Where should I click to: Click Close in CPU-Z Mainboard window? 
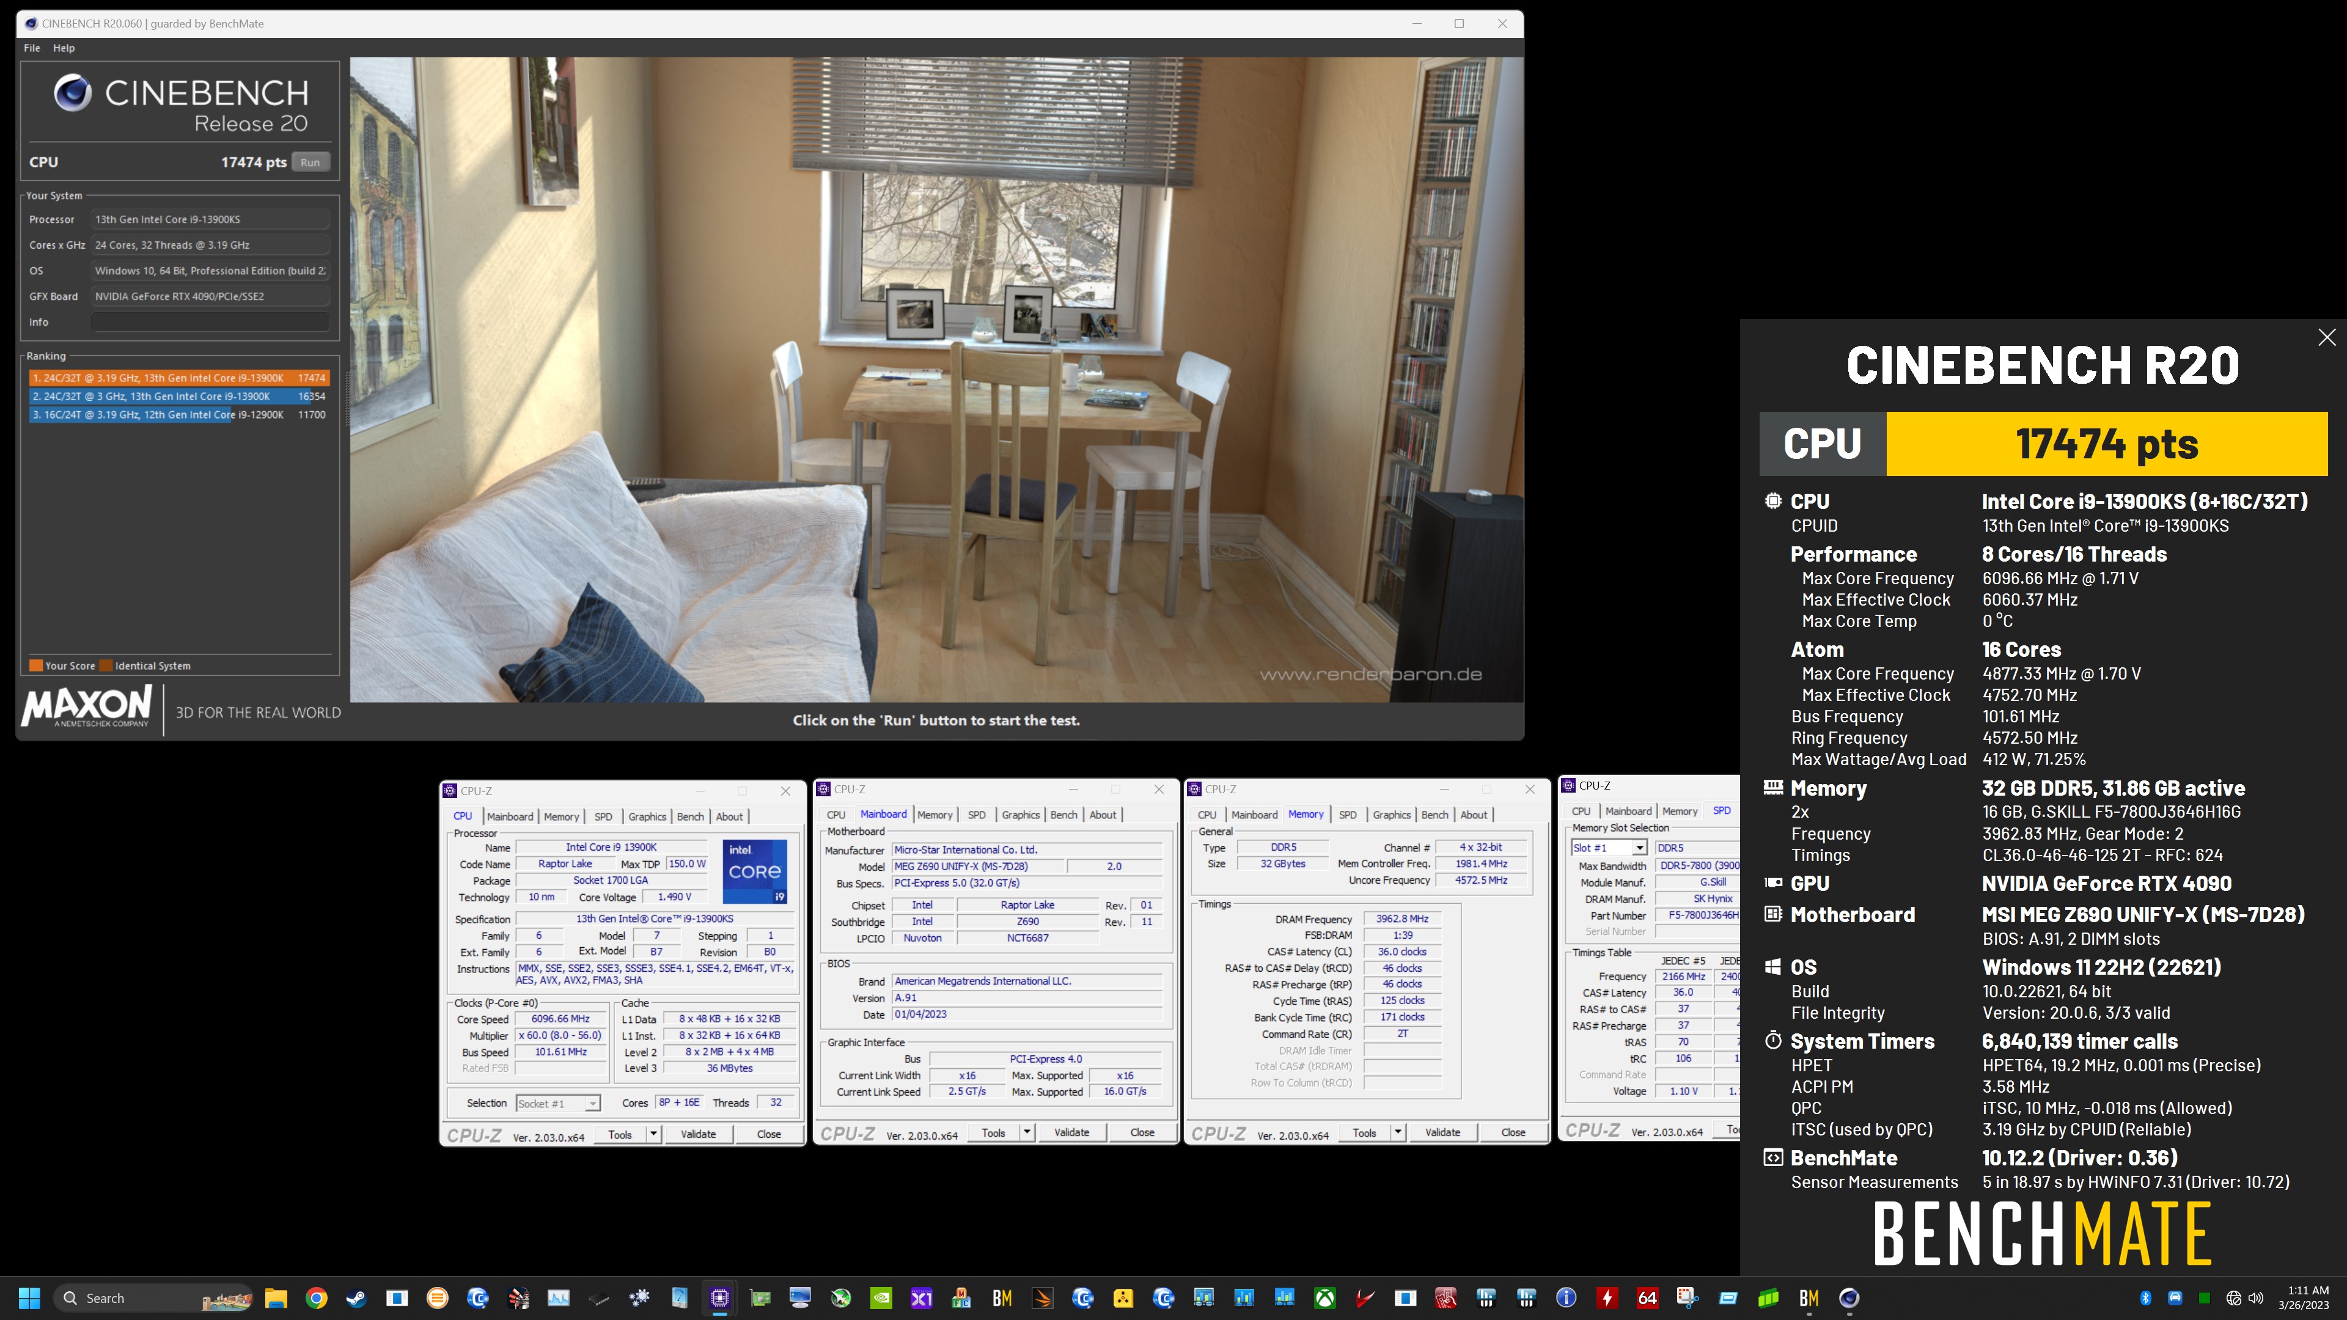tap(1142, 1132)
